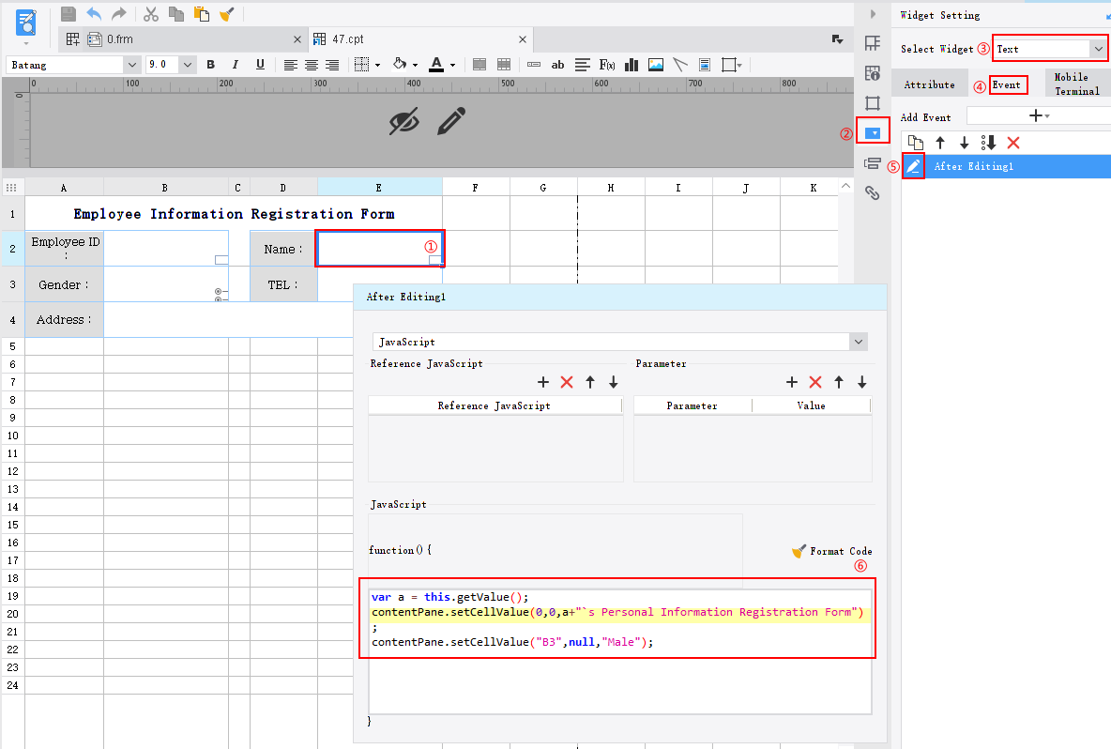Click the Insert Formula F(x) icon

click(x=607, y=65)
